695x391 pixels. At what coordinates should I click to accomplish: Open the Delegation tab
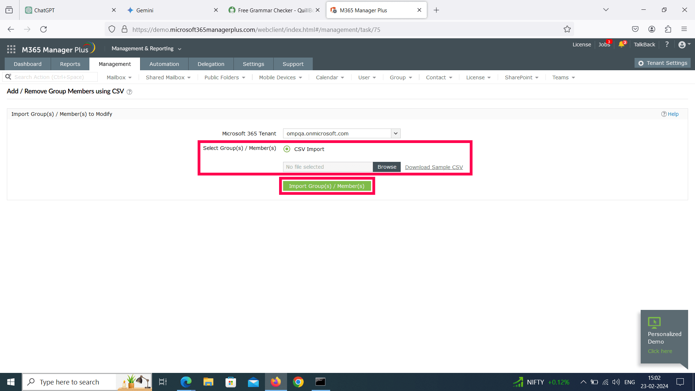211,64
